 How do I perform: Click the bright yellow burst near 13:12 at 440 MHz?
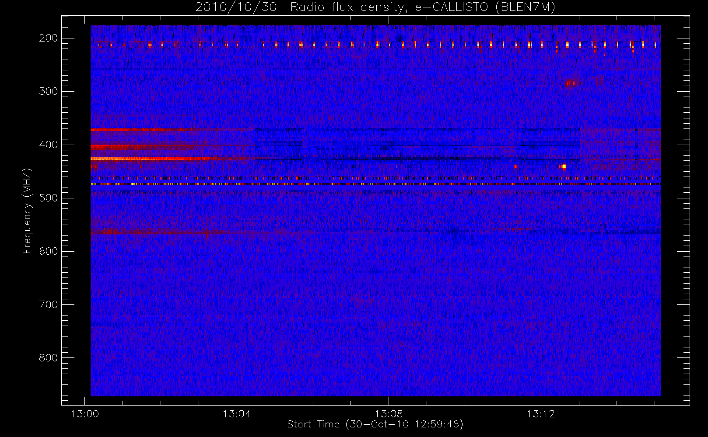(563, 166)
